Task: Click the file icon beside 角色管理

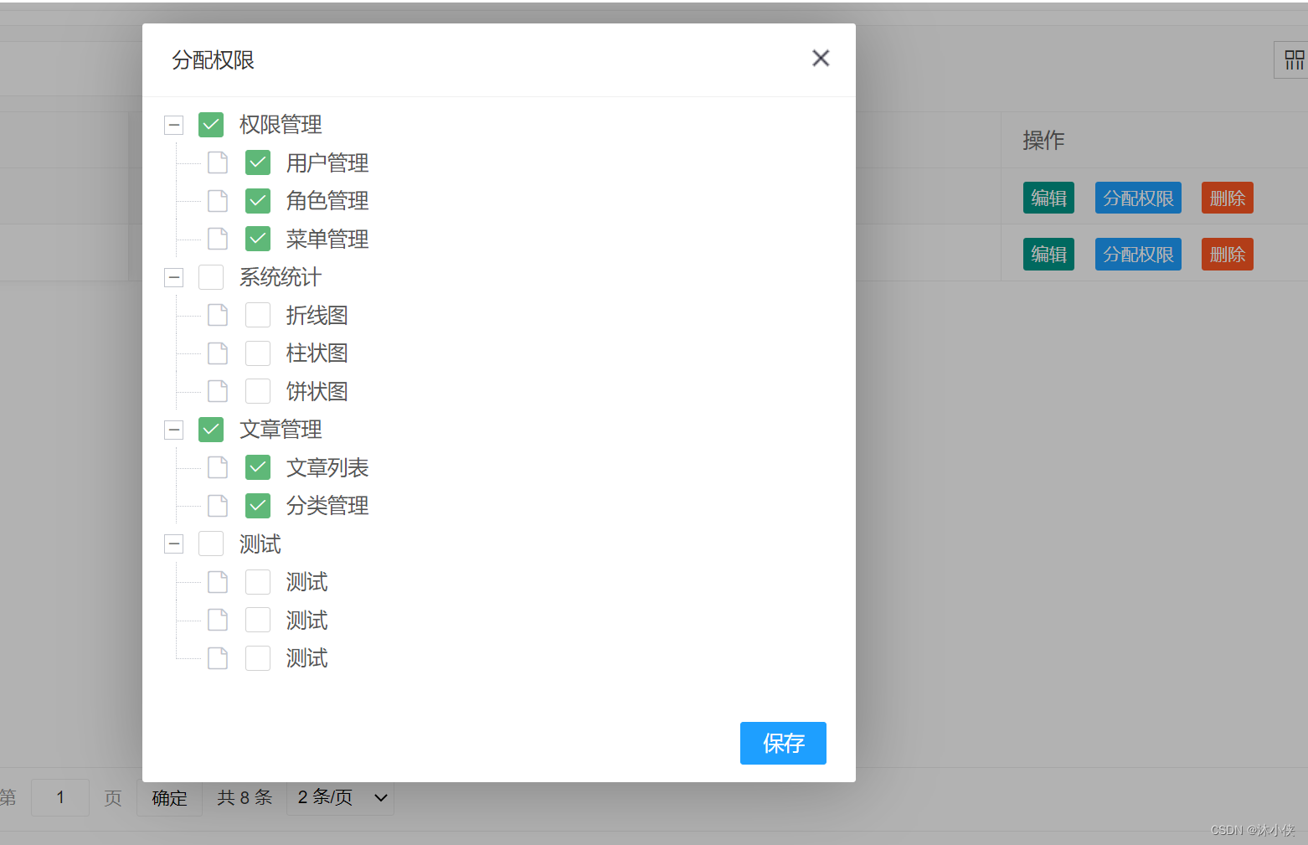Action: 218,201
